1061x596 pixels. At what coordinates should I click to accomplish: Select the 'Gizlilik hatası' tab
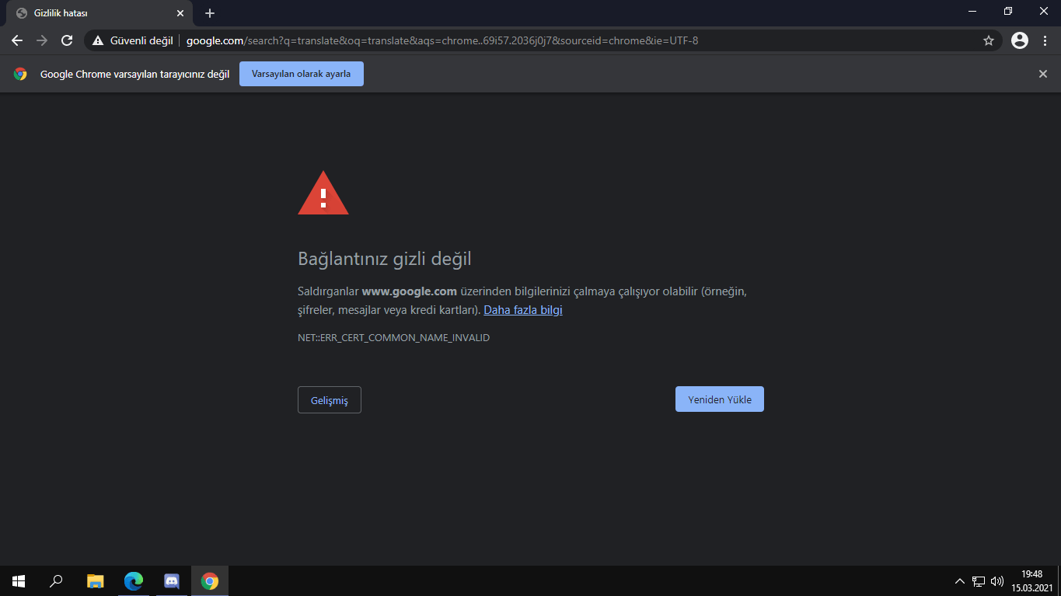(98, 13)
